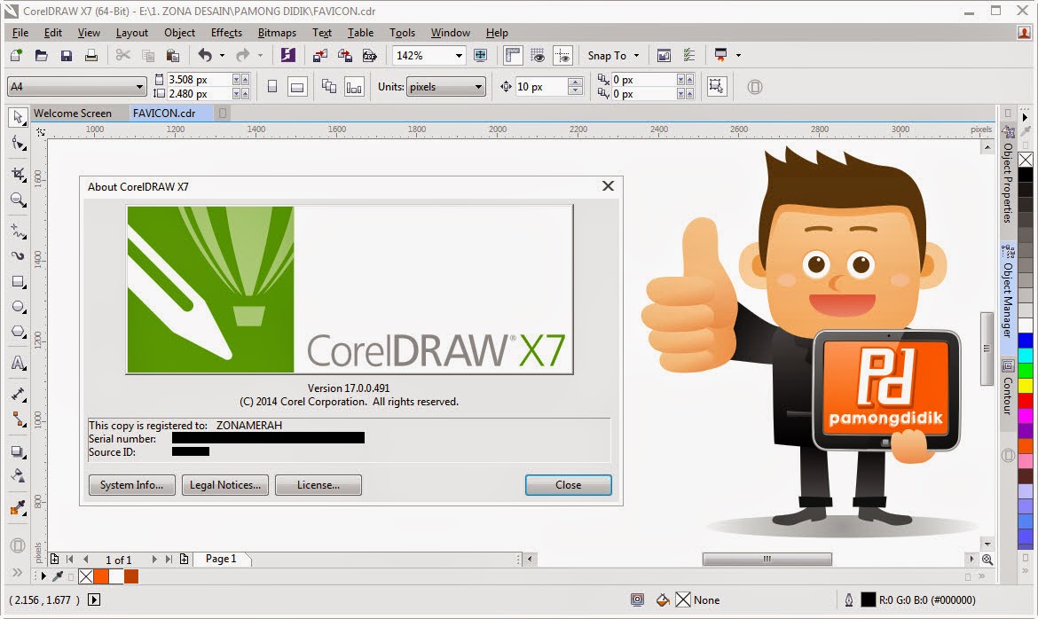Select the Polygon tool
The image size is (1038, 619).
coord(18,332)
